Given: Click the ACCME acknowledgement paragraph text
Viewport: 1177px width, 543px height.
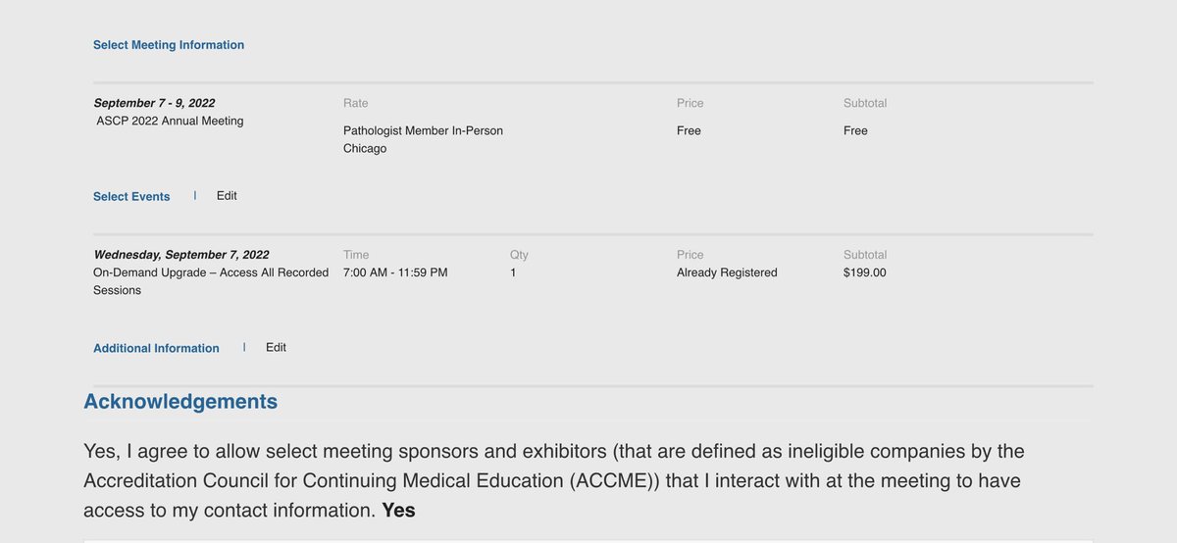Looking at the screenshot, I should click(554, 481).
